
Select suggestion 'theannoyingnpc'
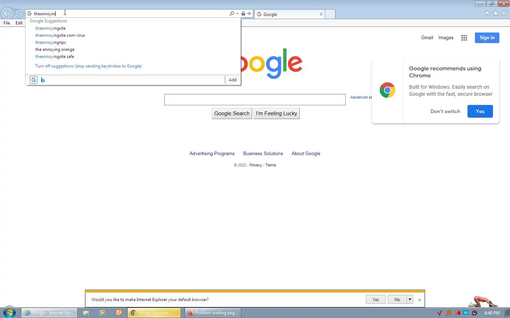[x=51, y=42]
